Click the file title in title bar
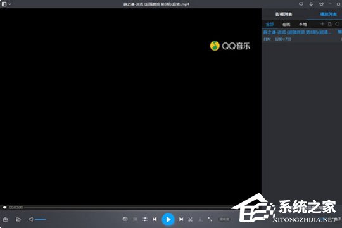The width and height of the screenshot is (342, 228). 156,4
